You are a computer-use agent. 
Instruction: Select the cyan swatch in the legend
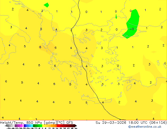click(31, 126)
